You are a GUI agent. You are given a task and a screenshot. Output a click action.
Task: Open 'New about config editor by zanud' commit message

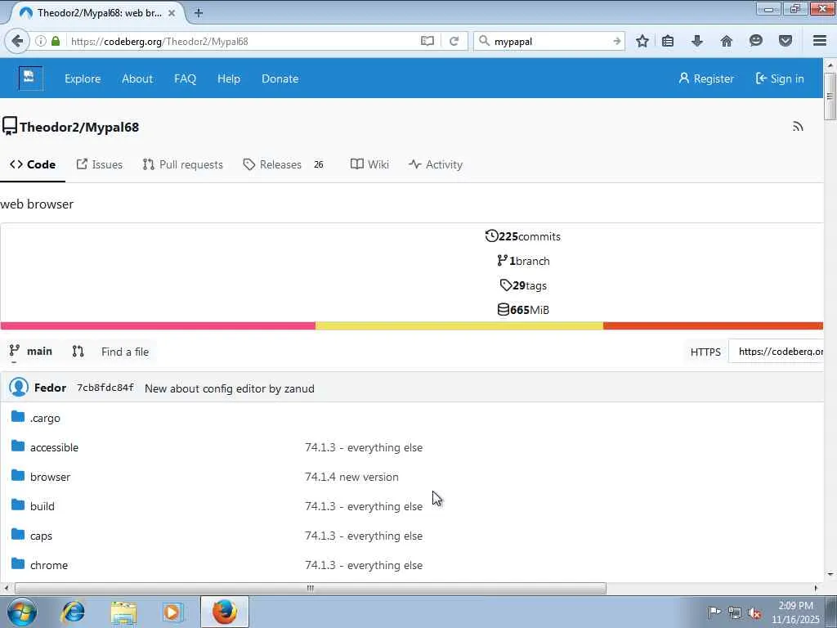pos(230,388)
